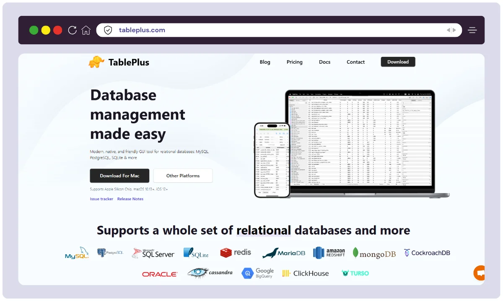Click the red window control dot
This screenshot has height=301, width=503.
(58, 30)
